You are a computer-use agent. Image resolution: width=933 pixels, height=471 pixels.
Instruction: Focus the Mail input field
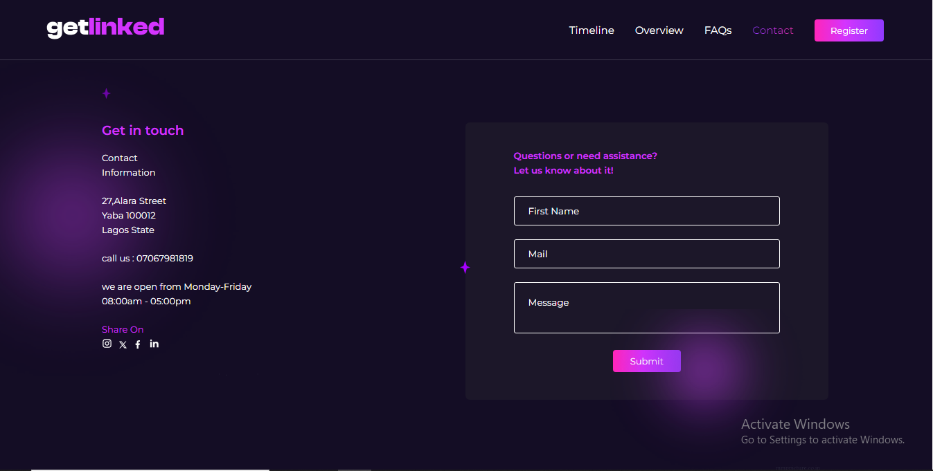(x=647, y=254)
